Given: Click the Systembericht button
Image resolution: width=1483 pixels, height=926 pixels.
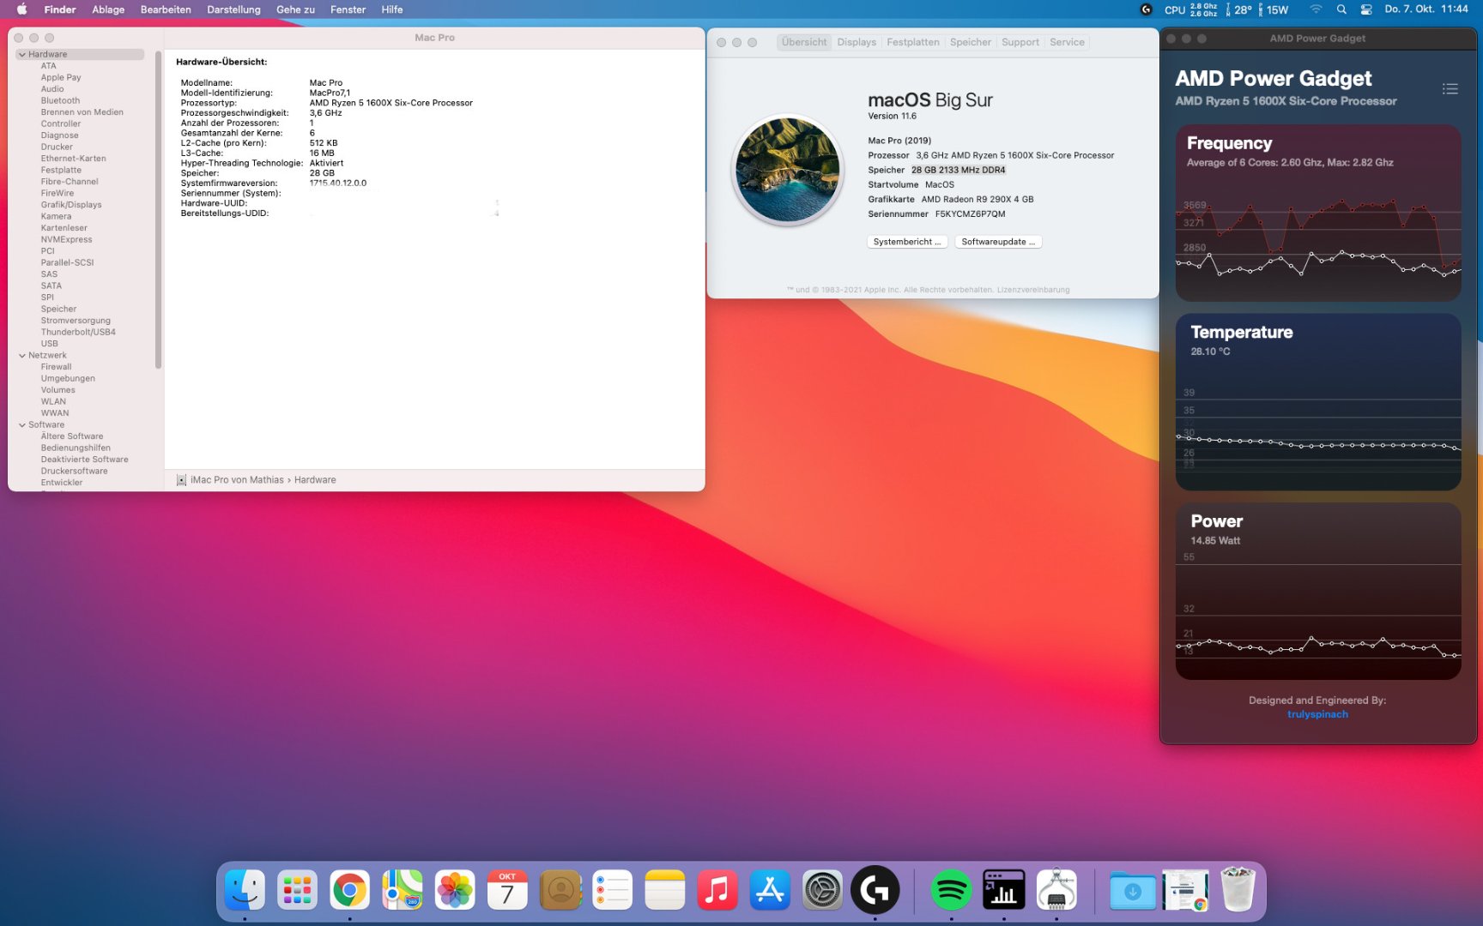Looking at the screenshot, I should [907, 242].
